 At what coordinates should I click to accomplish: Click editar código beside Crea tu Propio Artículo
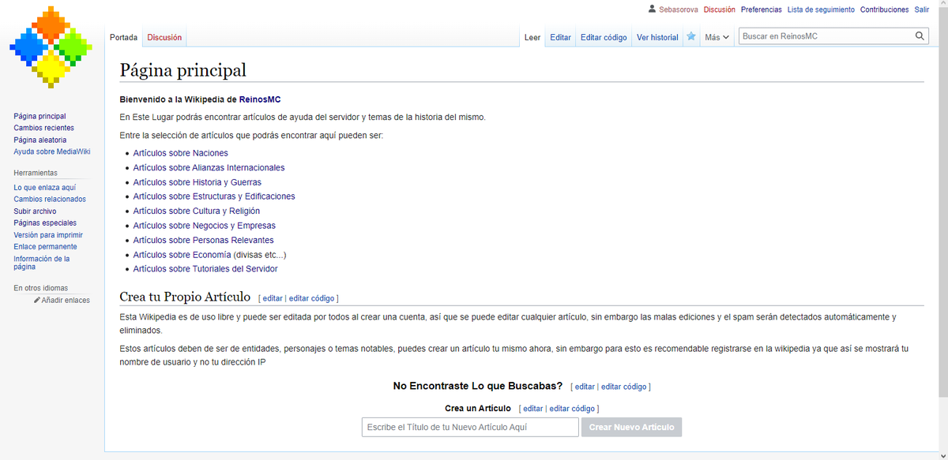[311, 298]
